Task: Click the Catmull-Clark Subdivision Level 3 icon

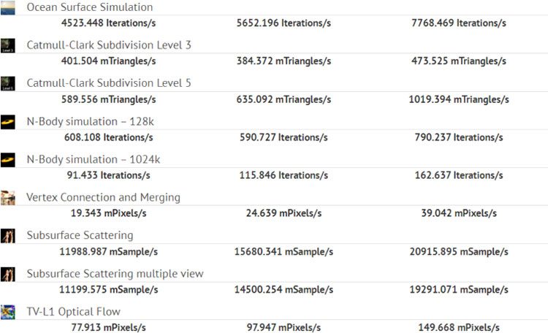Action: click(8, 45)
